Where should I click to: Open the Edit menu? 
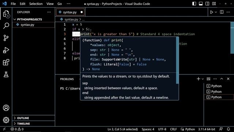22,4
